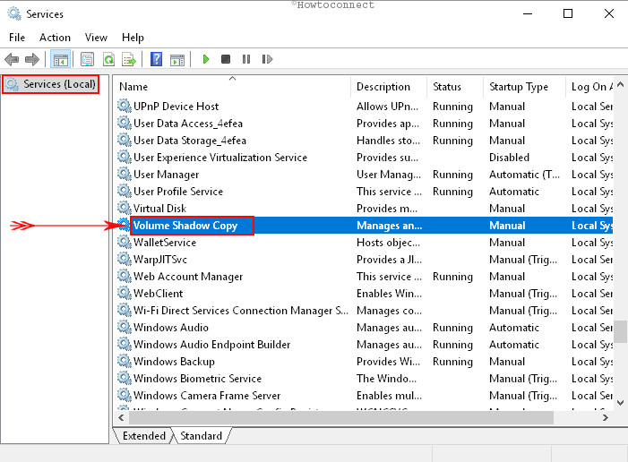
Task: Open the blue Help toolbar icon
Action: coord(157,59)
